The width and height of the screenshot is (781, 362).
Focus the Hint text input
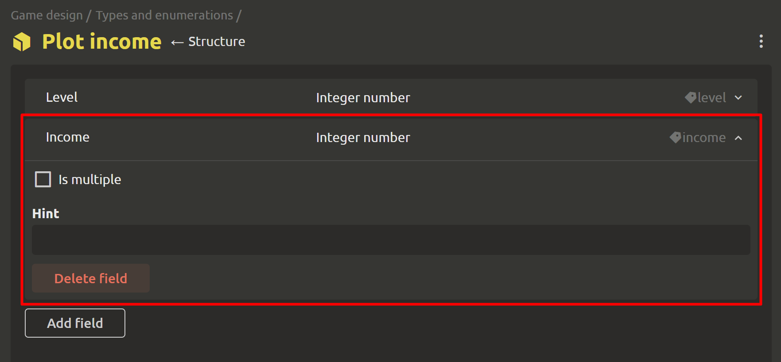pos(391,240)
